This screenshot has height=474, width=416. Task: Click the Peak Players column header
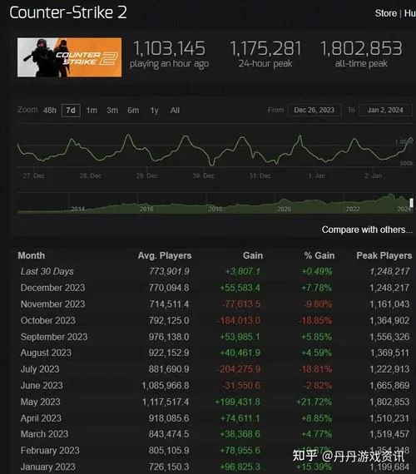pyautogui.click(x=384, y=255)
